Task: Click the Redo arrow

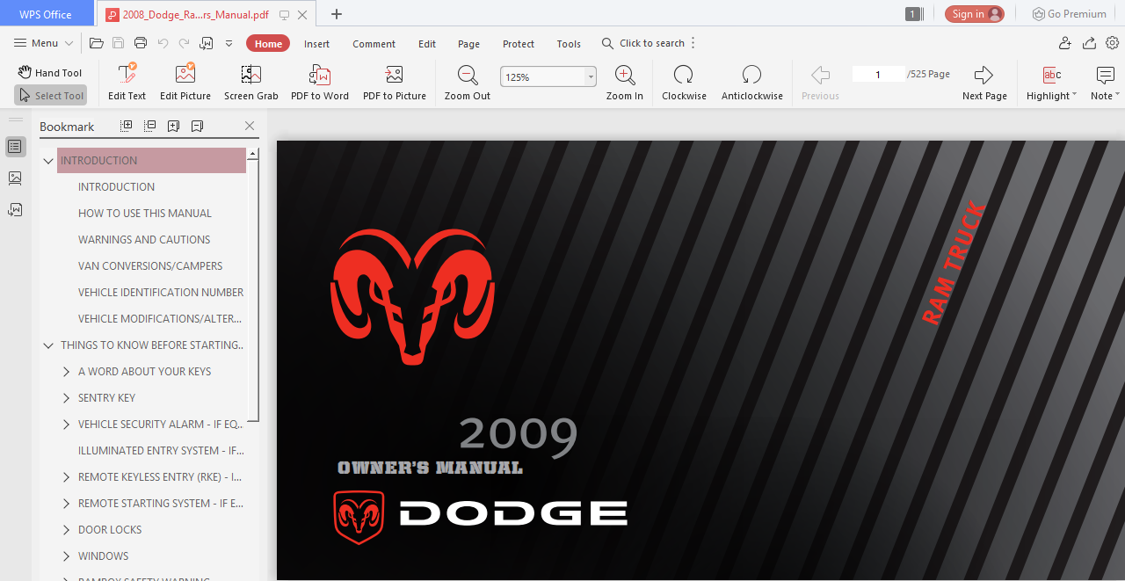Action: coord(184,43)
